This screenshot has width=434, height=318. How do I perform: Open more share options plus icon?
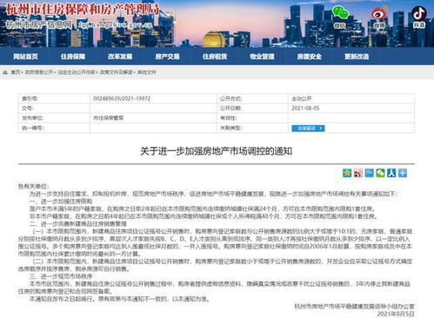click(403, 173)
